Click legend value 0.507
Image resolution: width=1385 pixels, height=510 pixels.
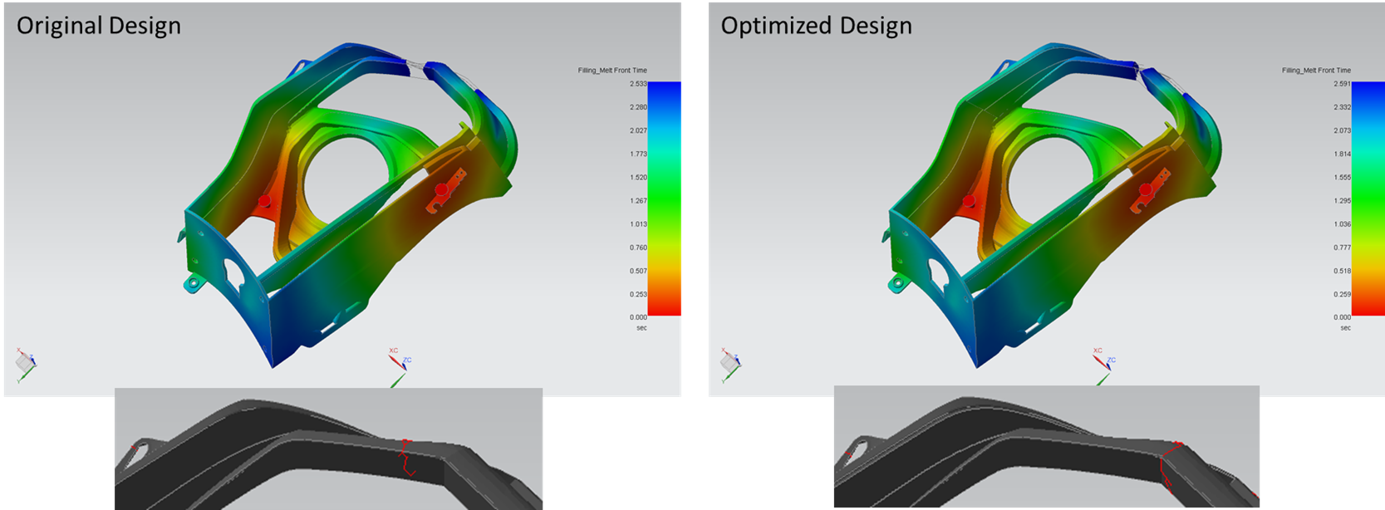pos(638,271)
